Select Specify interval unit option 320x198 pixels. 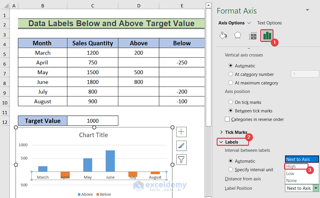[231, 169]
